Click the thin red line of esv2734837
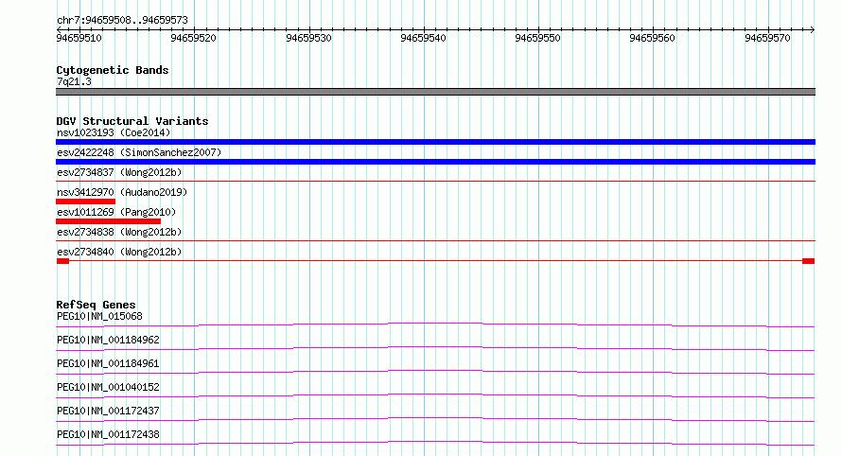The width and height of the screenshot is (842, 456). click(x=435, y=182)
